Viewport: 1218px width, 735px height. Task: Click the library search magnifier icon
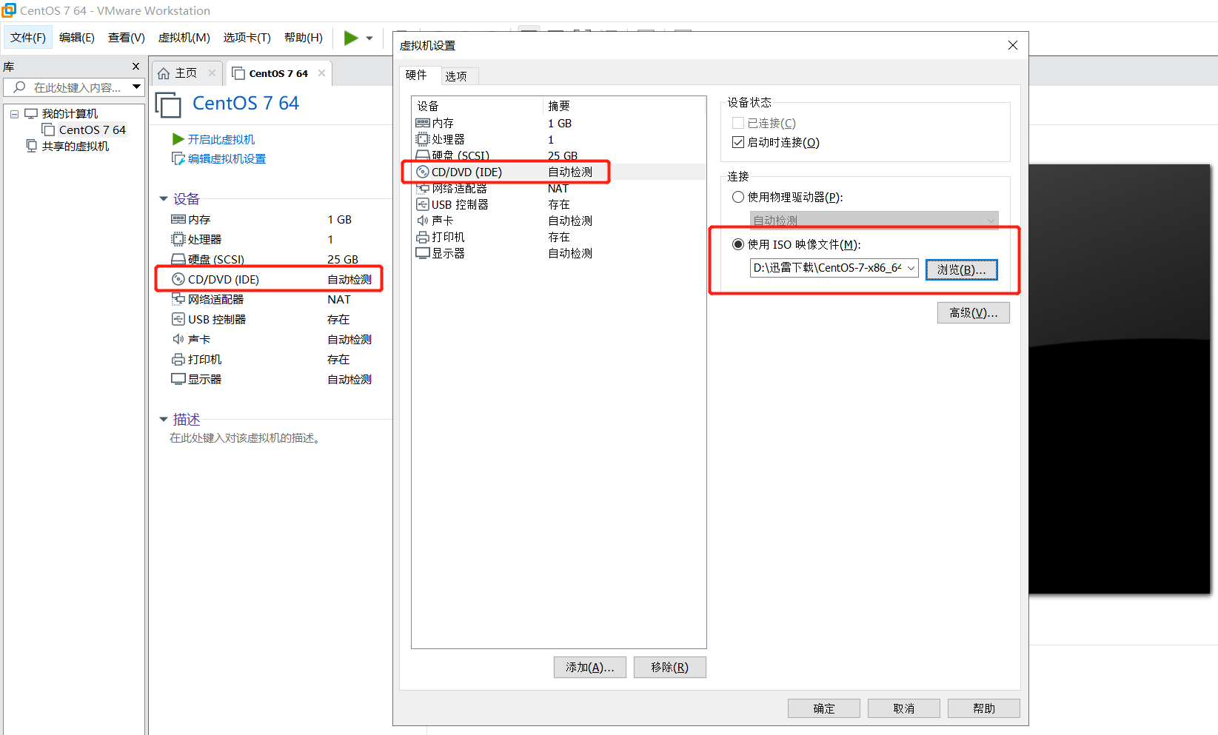[19, 87]
